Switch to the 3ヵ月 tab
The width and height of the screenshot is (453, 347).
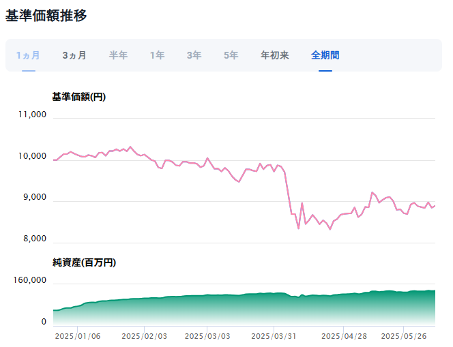point(74,55)
